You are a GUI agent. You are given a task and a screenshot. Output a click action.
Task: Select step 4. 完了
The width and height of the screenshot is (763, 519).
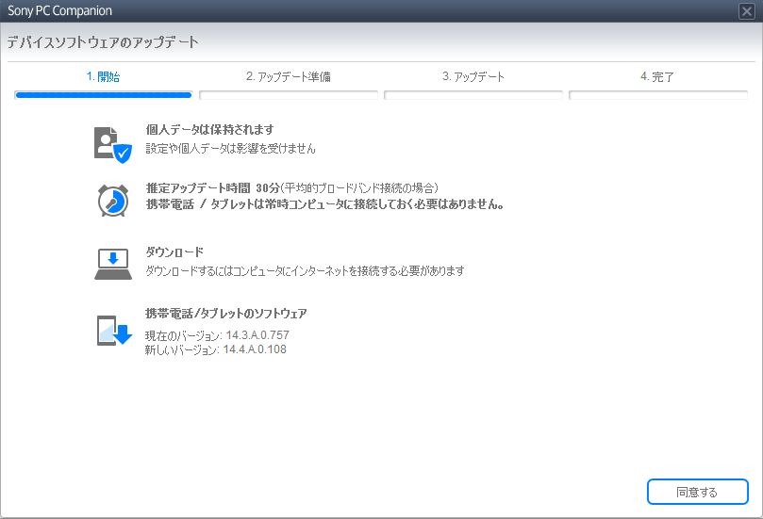point(657,77)
